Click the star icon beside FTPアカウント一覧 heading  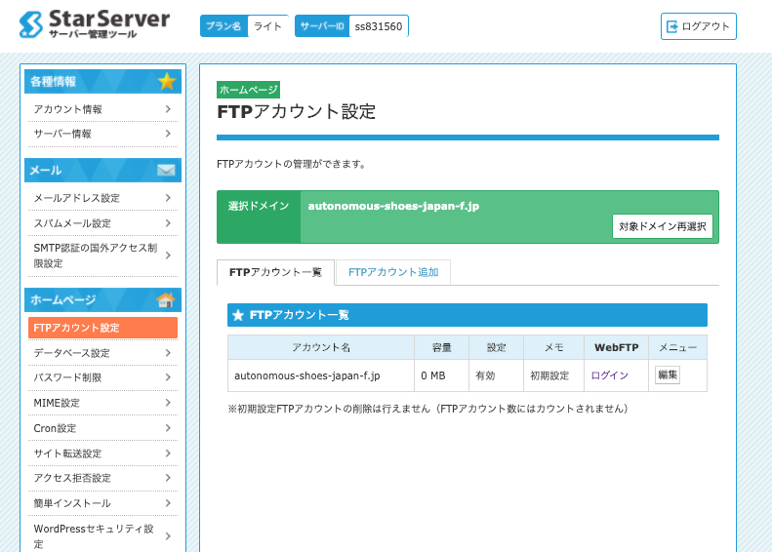coord(238,315)
